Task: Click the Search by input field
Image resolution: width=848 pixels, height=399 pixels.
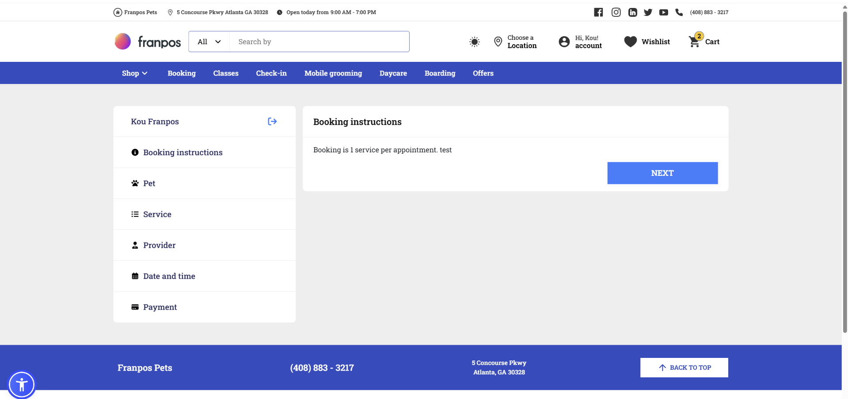Action: 319,42
